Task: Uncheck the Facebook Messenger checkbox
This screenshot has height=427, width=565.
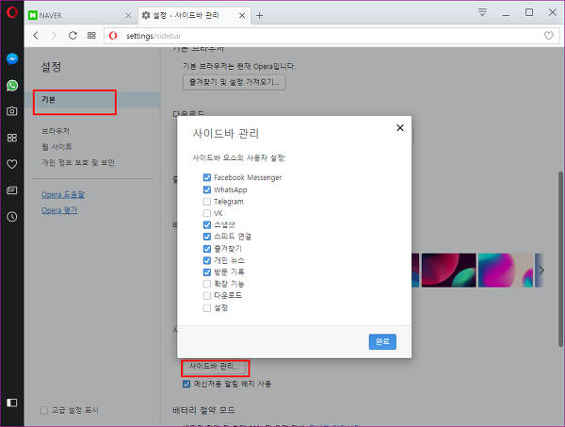Action: click(207, 177)
